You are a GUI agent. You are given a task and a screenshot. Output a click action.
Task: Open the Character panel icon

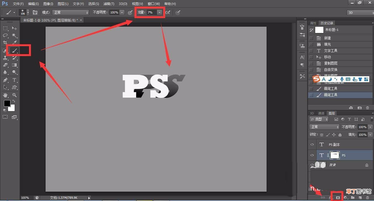pos(302,57)
